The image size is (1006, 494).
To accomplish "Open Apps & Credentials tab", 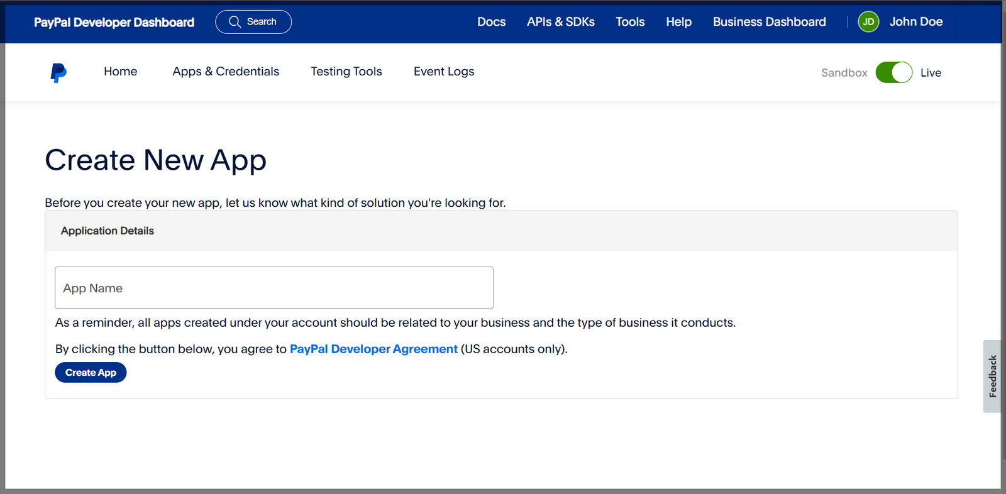I will pyautogui.click(x=226, y=72).
